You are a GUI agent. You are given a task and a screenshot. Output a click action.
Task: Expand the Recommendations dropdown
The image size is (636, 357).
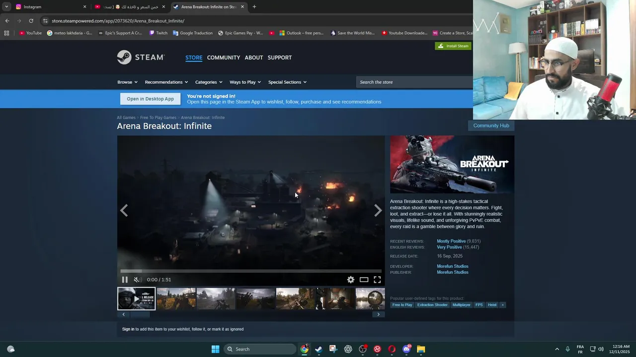tap(166, 82)
